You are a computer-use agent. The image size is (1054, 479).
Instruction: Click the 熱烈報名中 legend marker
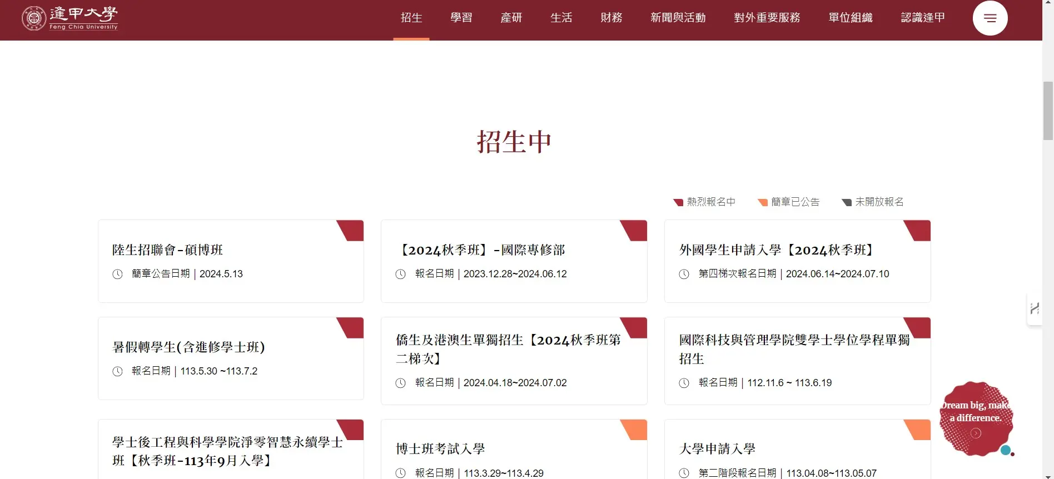click(678, 202)
